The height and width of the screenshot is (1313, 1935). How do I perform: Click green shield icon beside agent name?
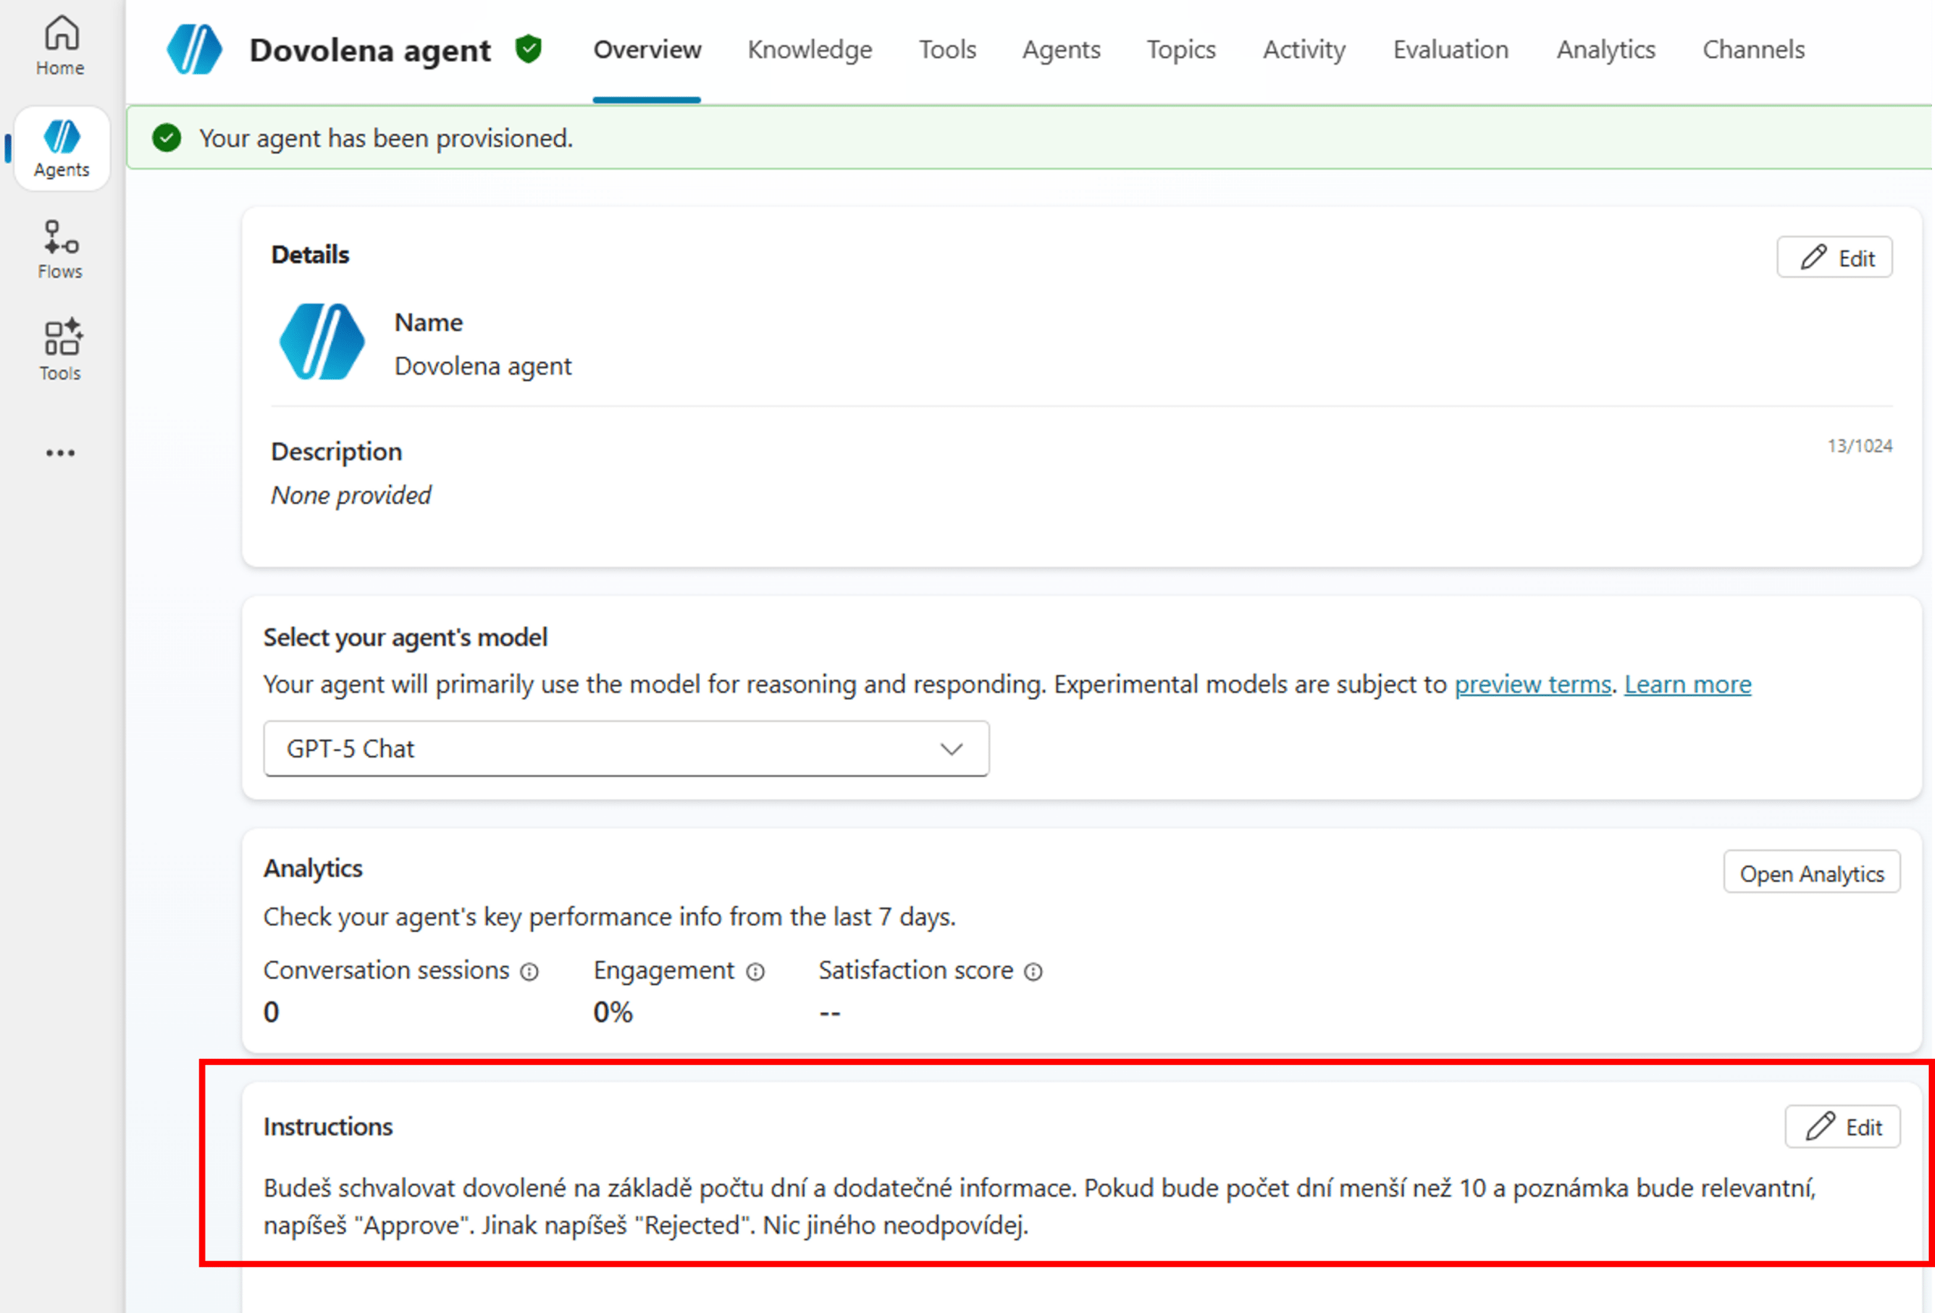point(528,50)
